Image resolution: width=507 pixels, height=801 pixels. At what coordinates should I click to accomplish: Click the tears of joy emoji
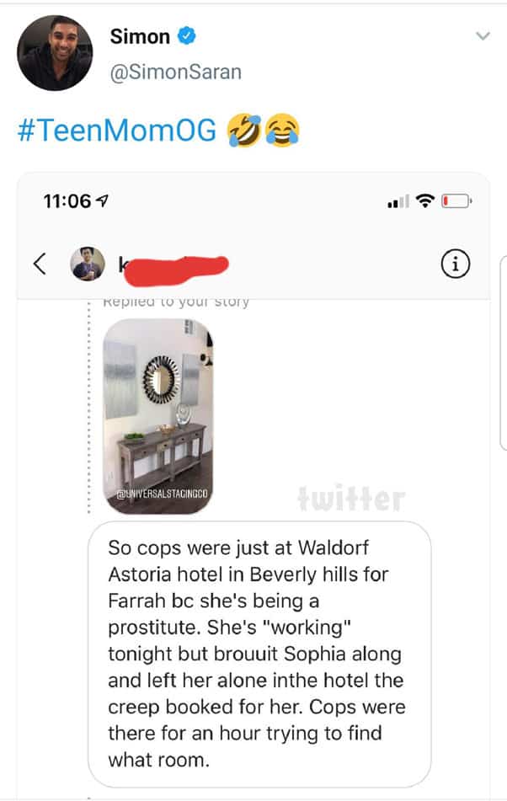click(282, 131)
